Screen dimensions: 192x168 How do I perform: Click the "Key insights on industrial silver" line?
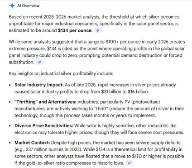[61, 74]
